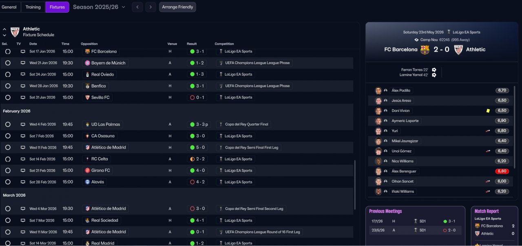522x246 pixels.
Task: Open the 2 - 2 result against RC Celta
Action: (x=198, y=159)
